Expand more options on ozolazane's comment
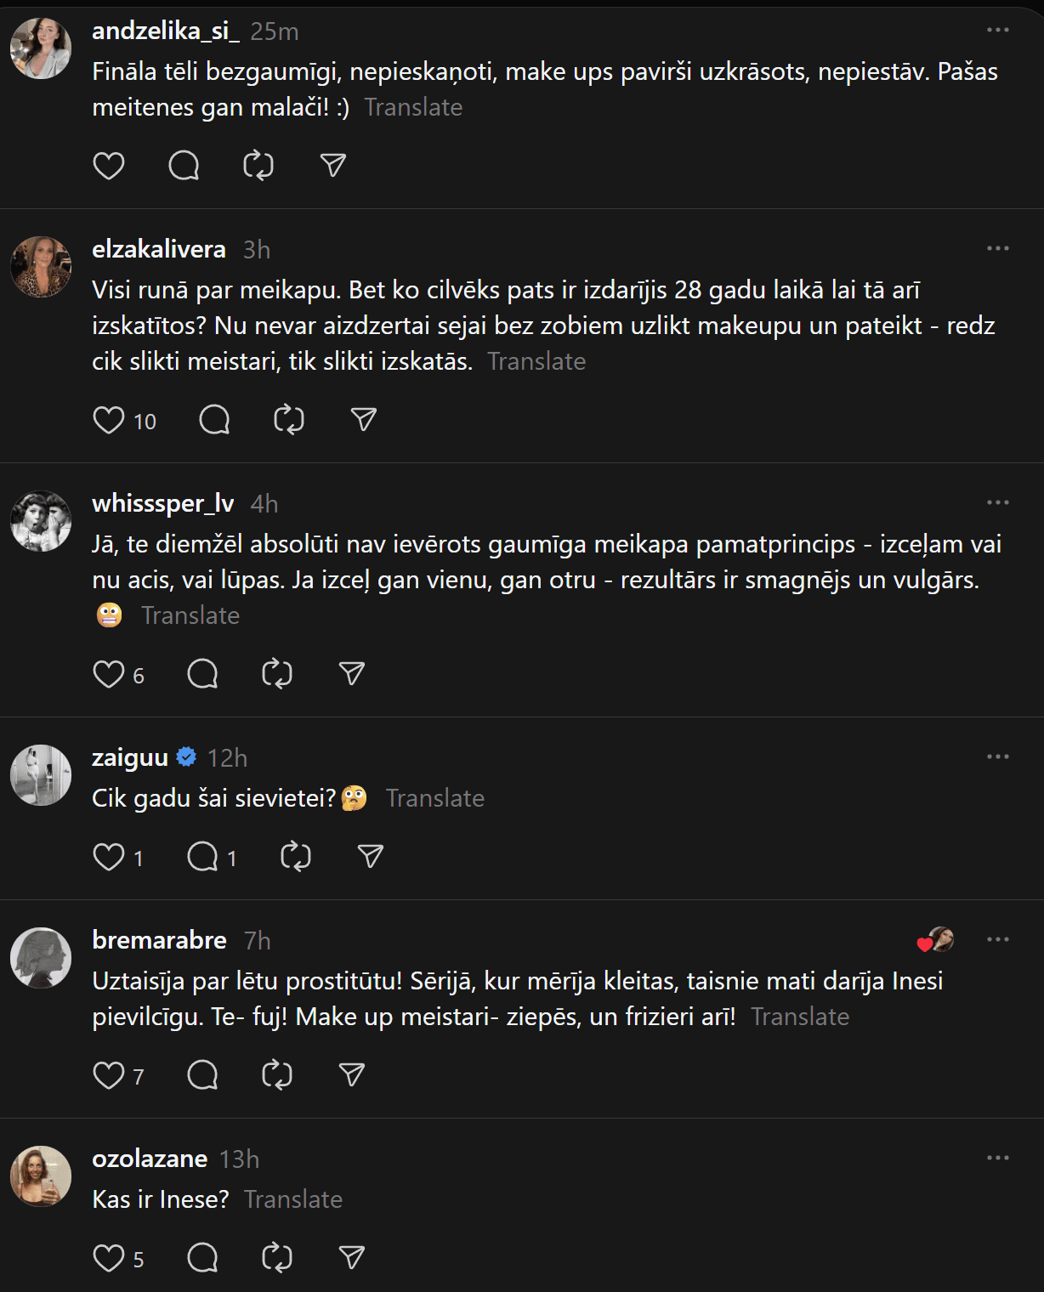Screen dimensions: 1044x1292 pyautogui.click(x=997, y=1159)
